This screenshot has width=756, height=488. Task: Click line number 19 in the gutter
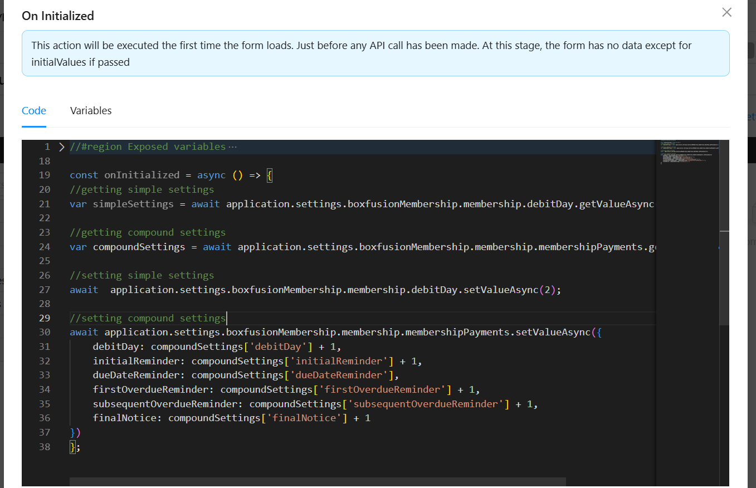(x=45, y=175)
